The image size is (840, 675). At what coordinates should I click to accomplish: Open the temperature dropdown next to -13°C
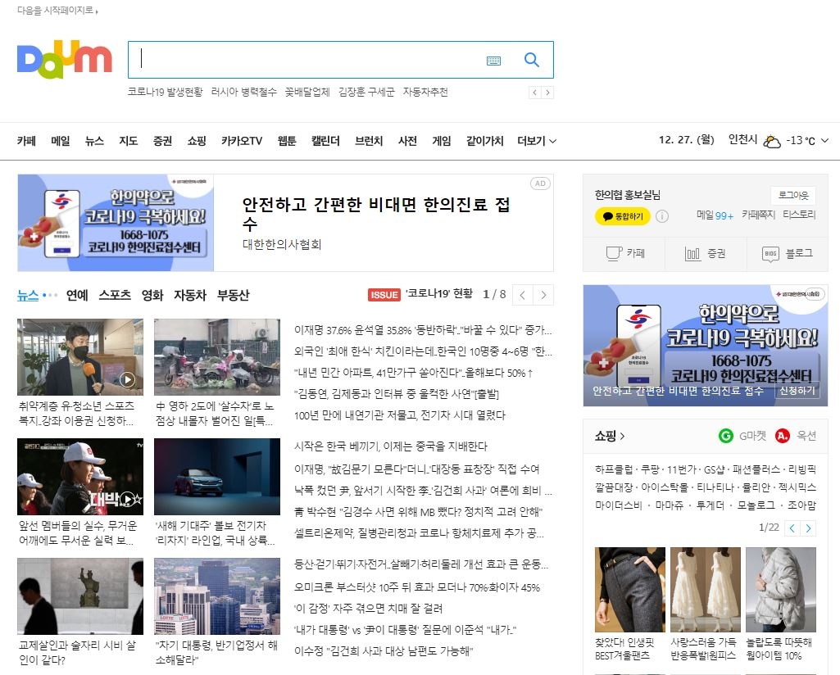coord(826,140)
